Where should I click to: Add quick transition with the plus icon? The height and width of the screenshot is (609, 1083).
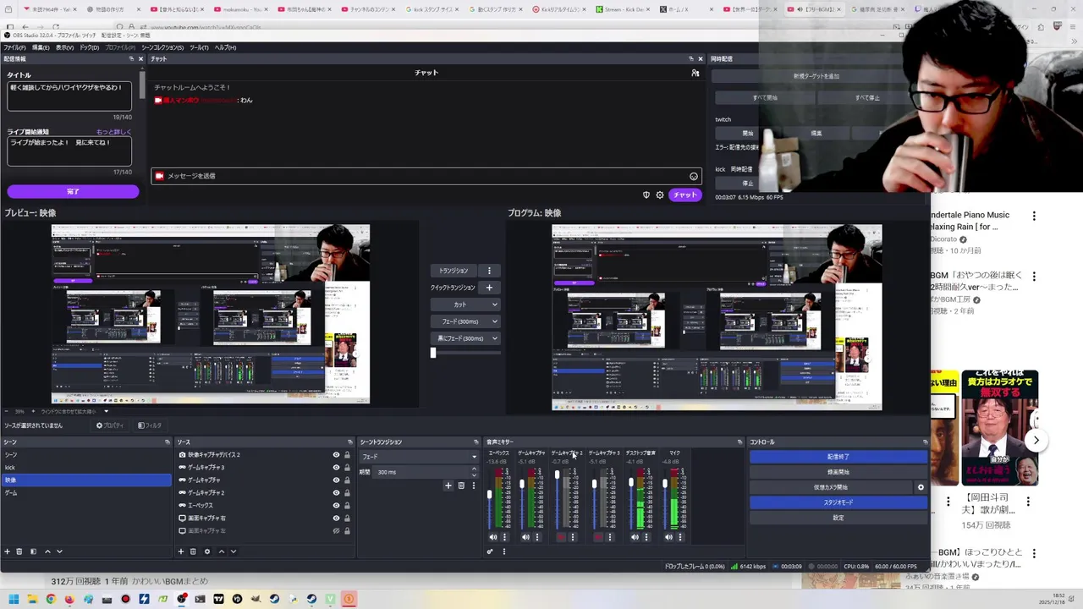(489, 288)
